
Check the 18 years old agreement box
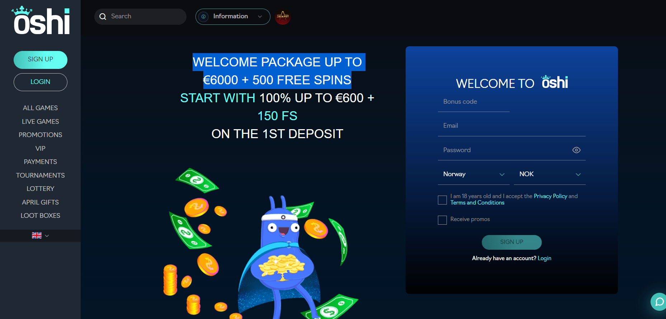[x=442, y=200]
